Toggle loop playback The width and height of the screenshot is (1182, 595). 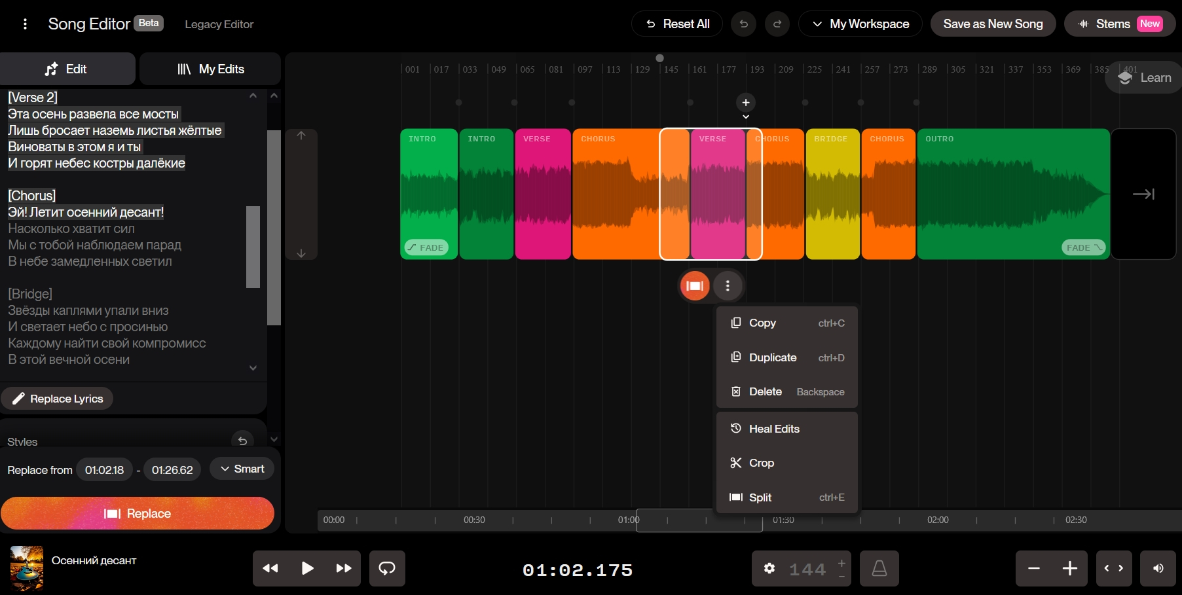[387, 568]
